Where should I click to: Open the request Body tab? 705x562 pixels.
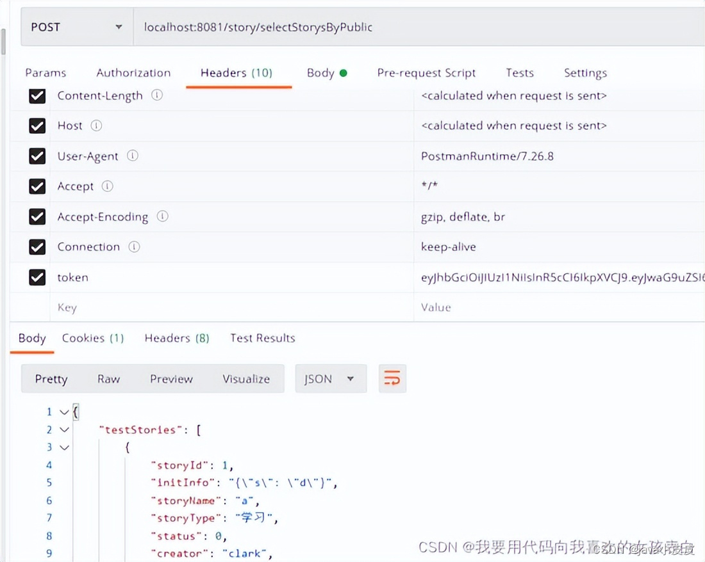(327, 73)
